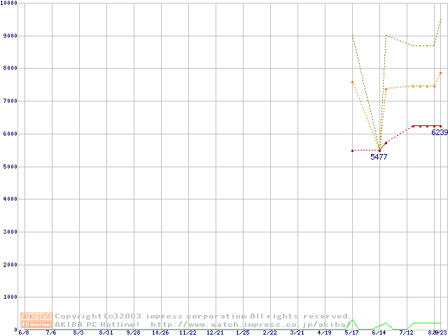
Task: Click the first orange data point near 7500
Action: point(352,82)
